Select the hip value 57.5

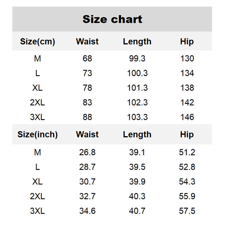[187, 211]
